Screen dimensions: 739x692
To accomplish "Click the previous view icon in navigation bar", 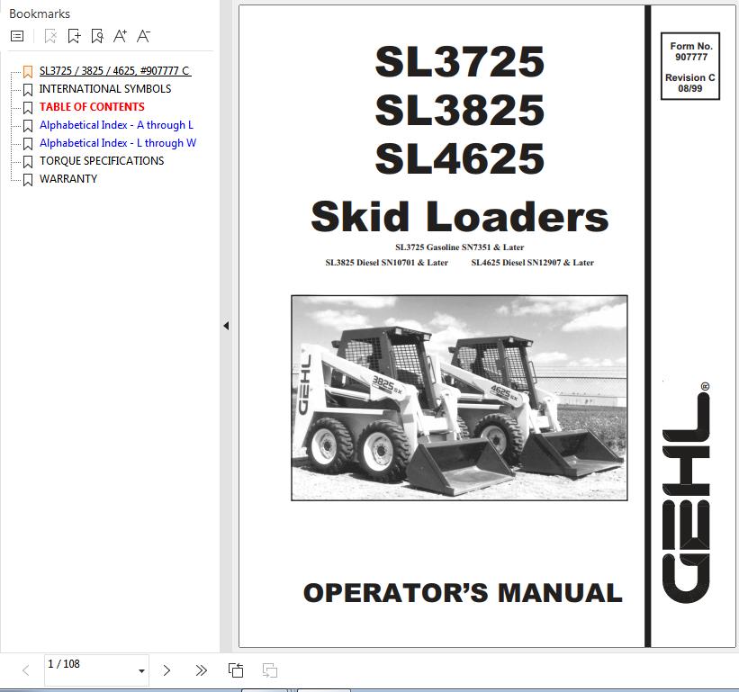I will pos(236,670).
